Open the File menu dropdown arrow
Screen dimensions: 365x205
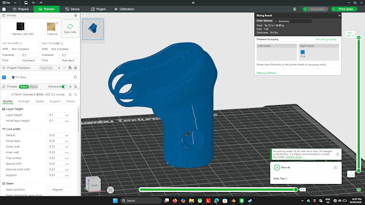click(15, 3)
